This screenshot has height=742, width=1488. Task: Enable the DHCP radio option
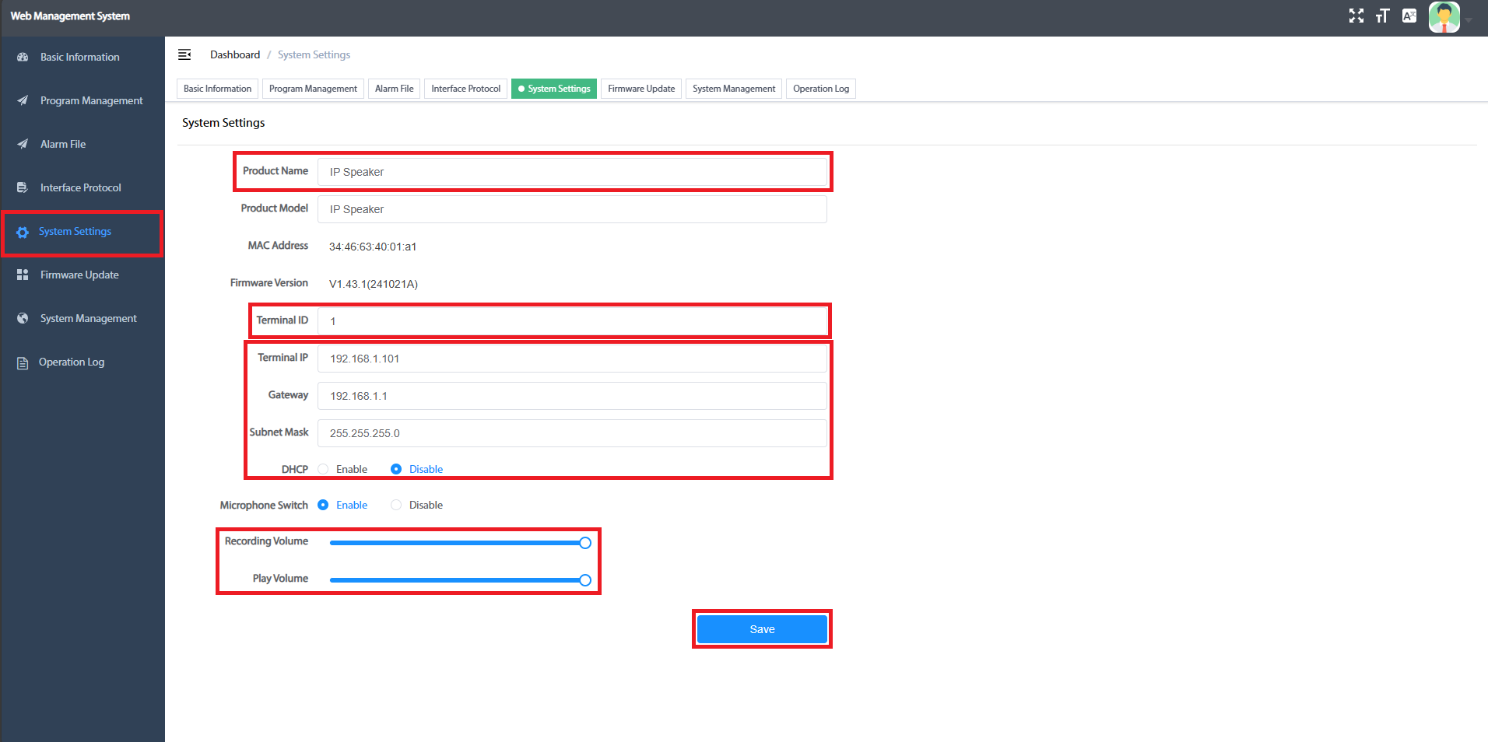[x=323, y=469]
